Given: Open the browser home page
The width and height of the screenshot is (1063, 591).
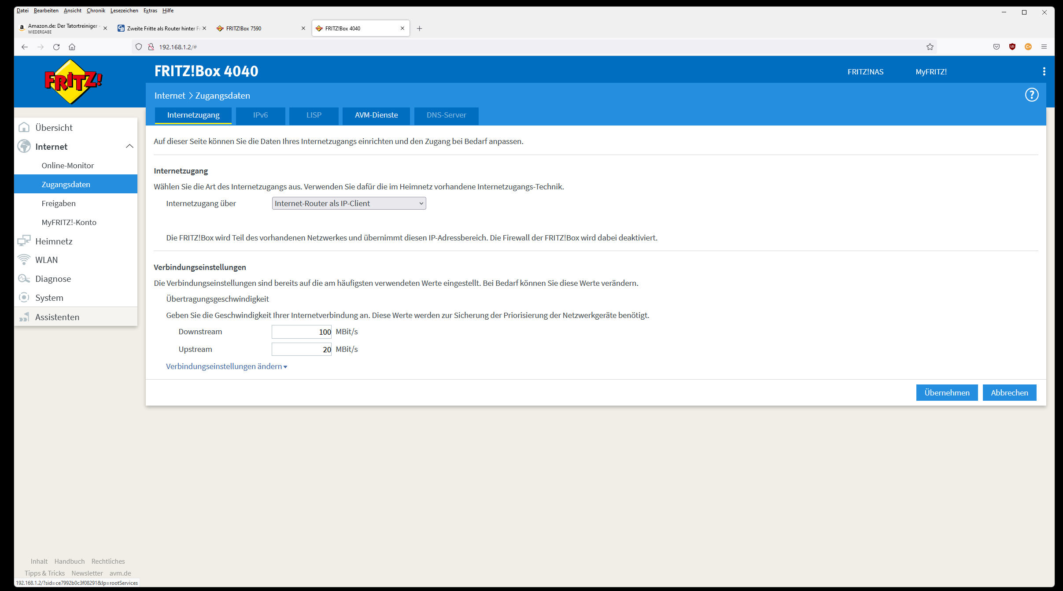Looking at the screenshot, I should click(72, 47).
